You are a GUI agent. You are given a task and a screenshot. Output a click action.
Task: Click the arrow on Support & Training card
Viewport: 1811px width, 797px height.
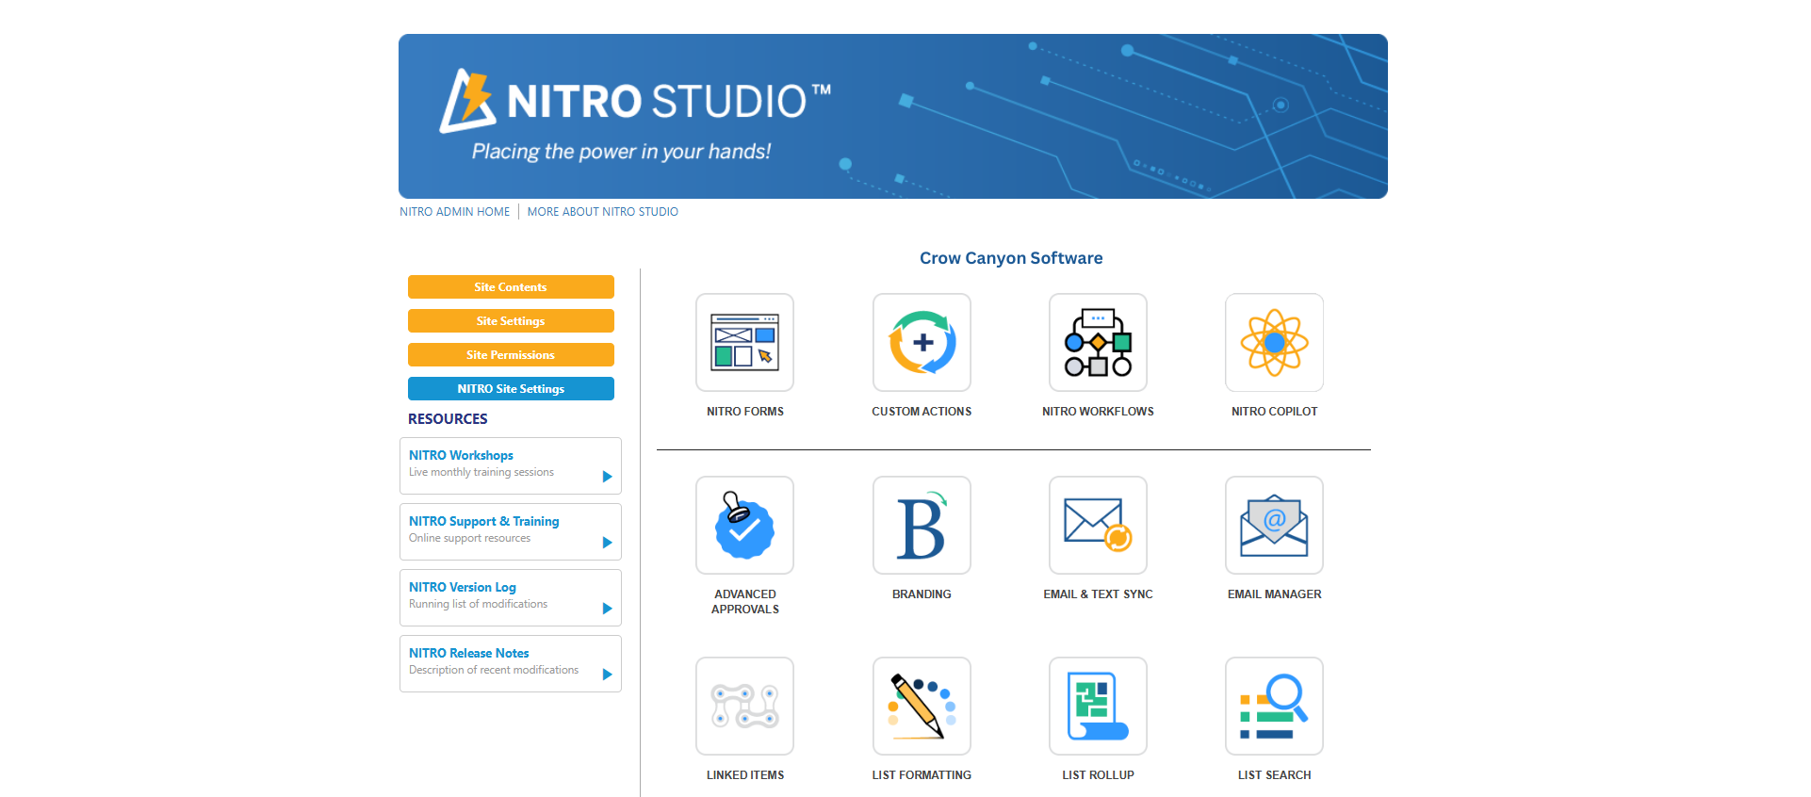[x=608, y=543]
